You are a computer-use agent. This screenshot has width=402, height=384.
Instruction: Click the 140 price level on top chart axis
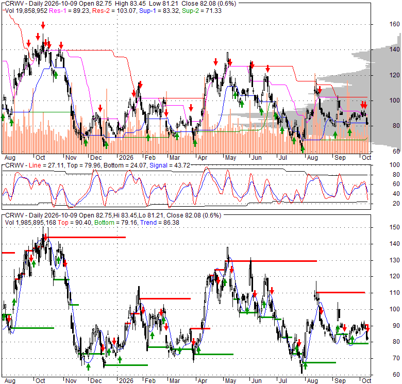coord(394,49)
